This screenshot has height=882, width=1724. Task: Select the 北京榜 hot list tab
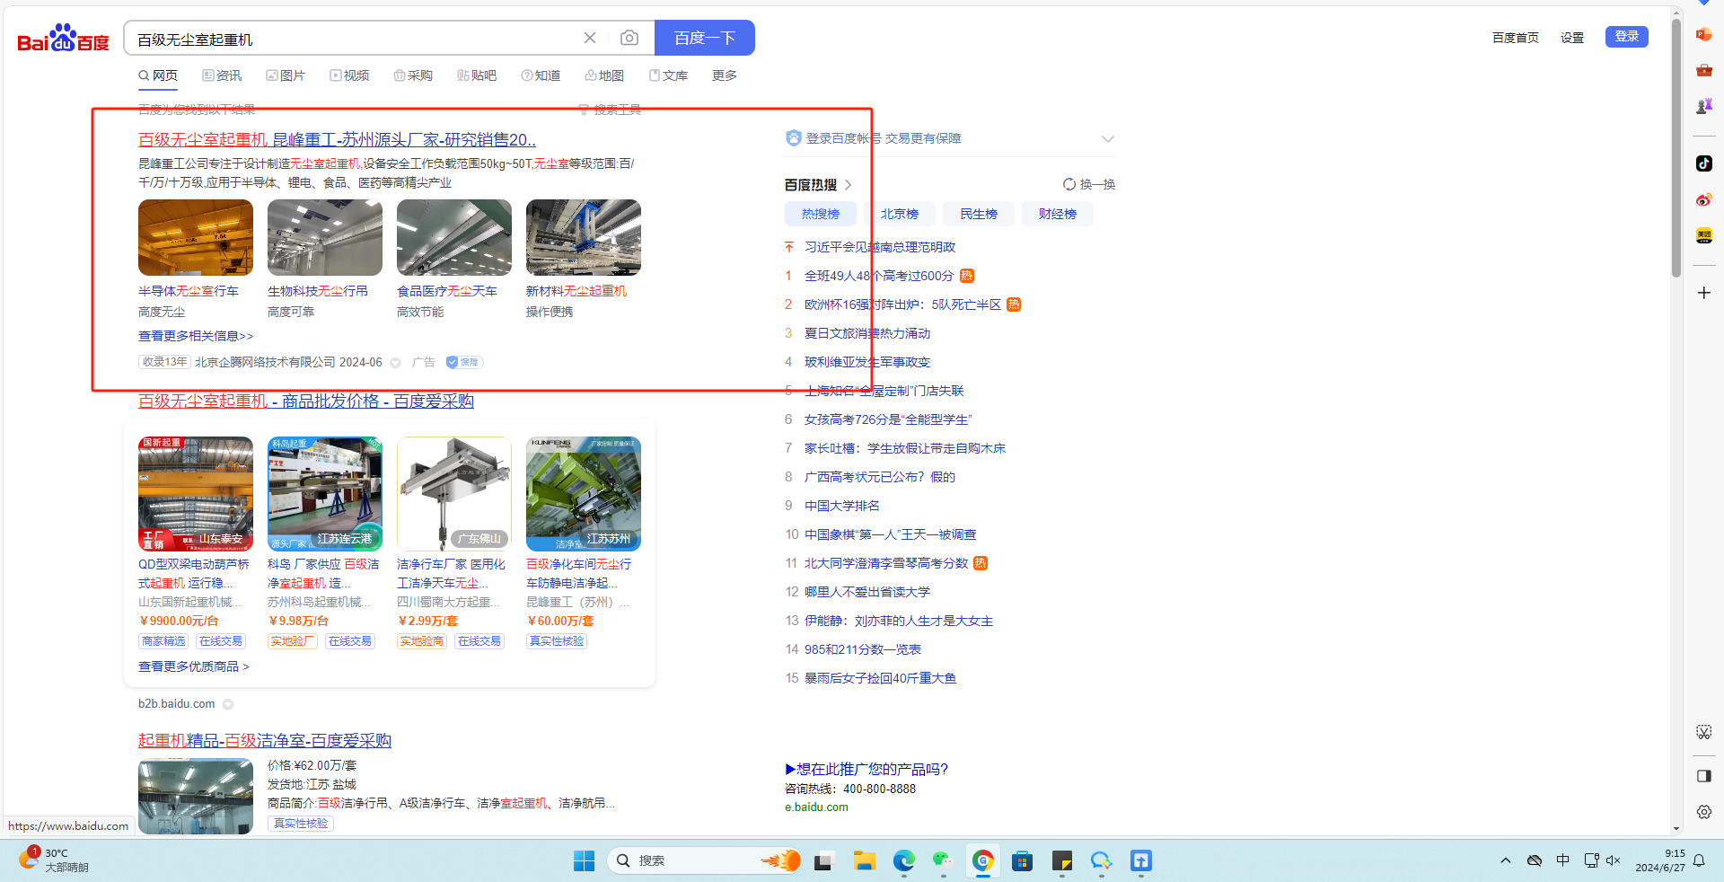[899, 214]
